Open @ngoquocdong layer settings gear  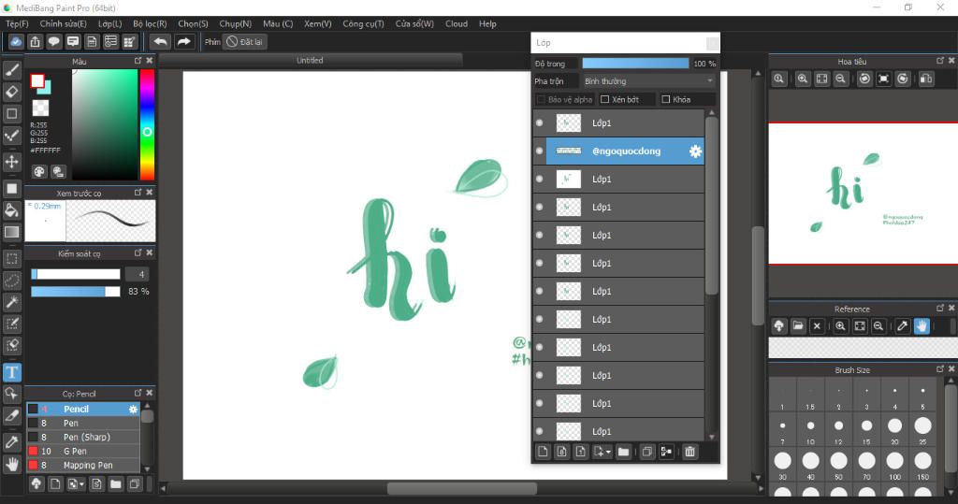click(695, 151)
